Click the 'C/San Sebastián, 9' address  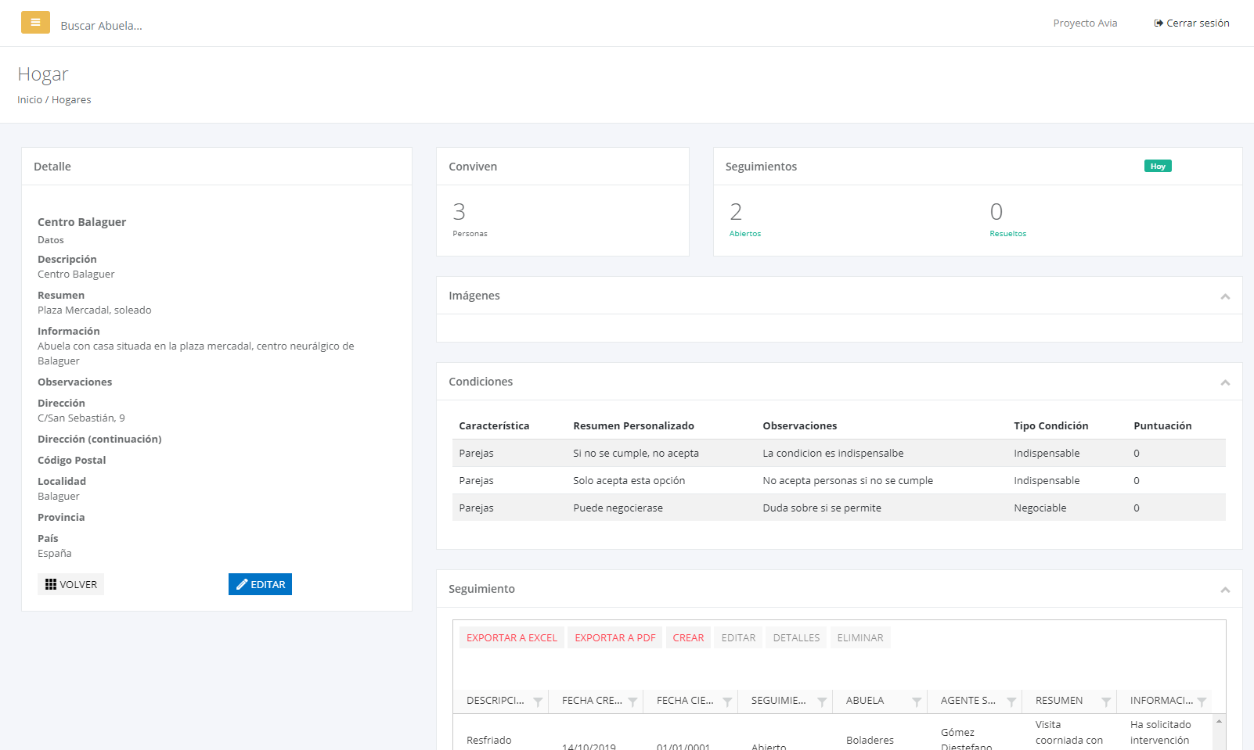tap(81, 418)
